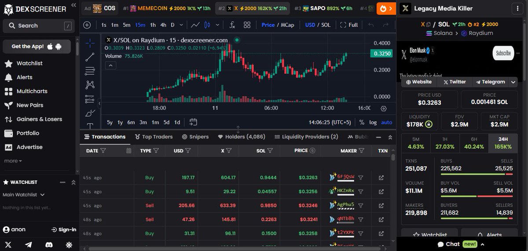
Task: Filter by maker HKZnRx funnel icon
Action: 360,192
